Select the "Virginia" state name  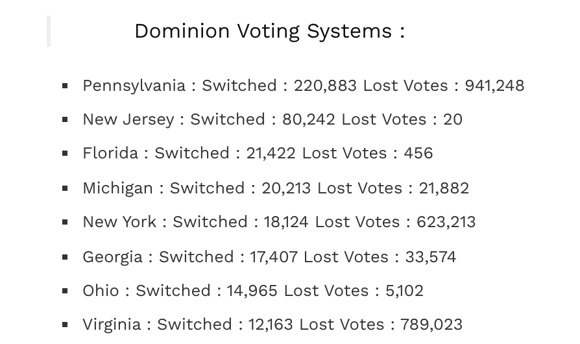pos(112,325)
